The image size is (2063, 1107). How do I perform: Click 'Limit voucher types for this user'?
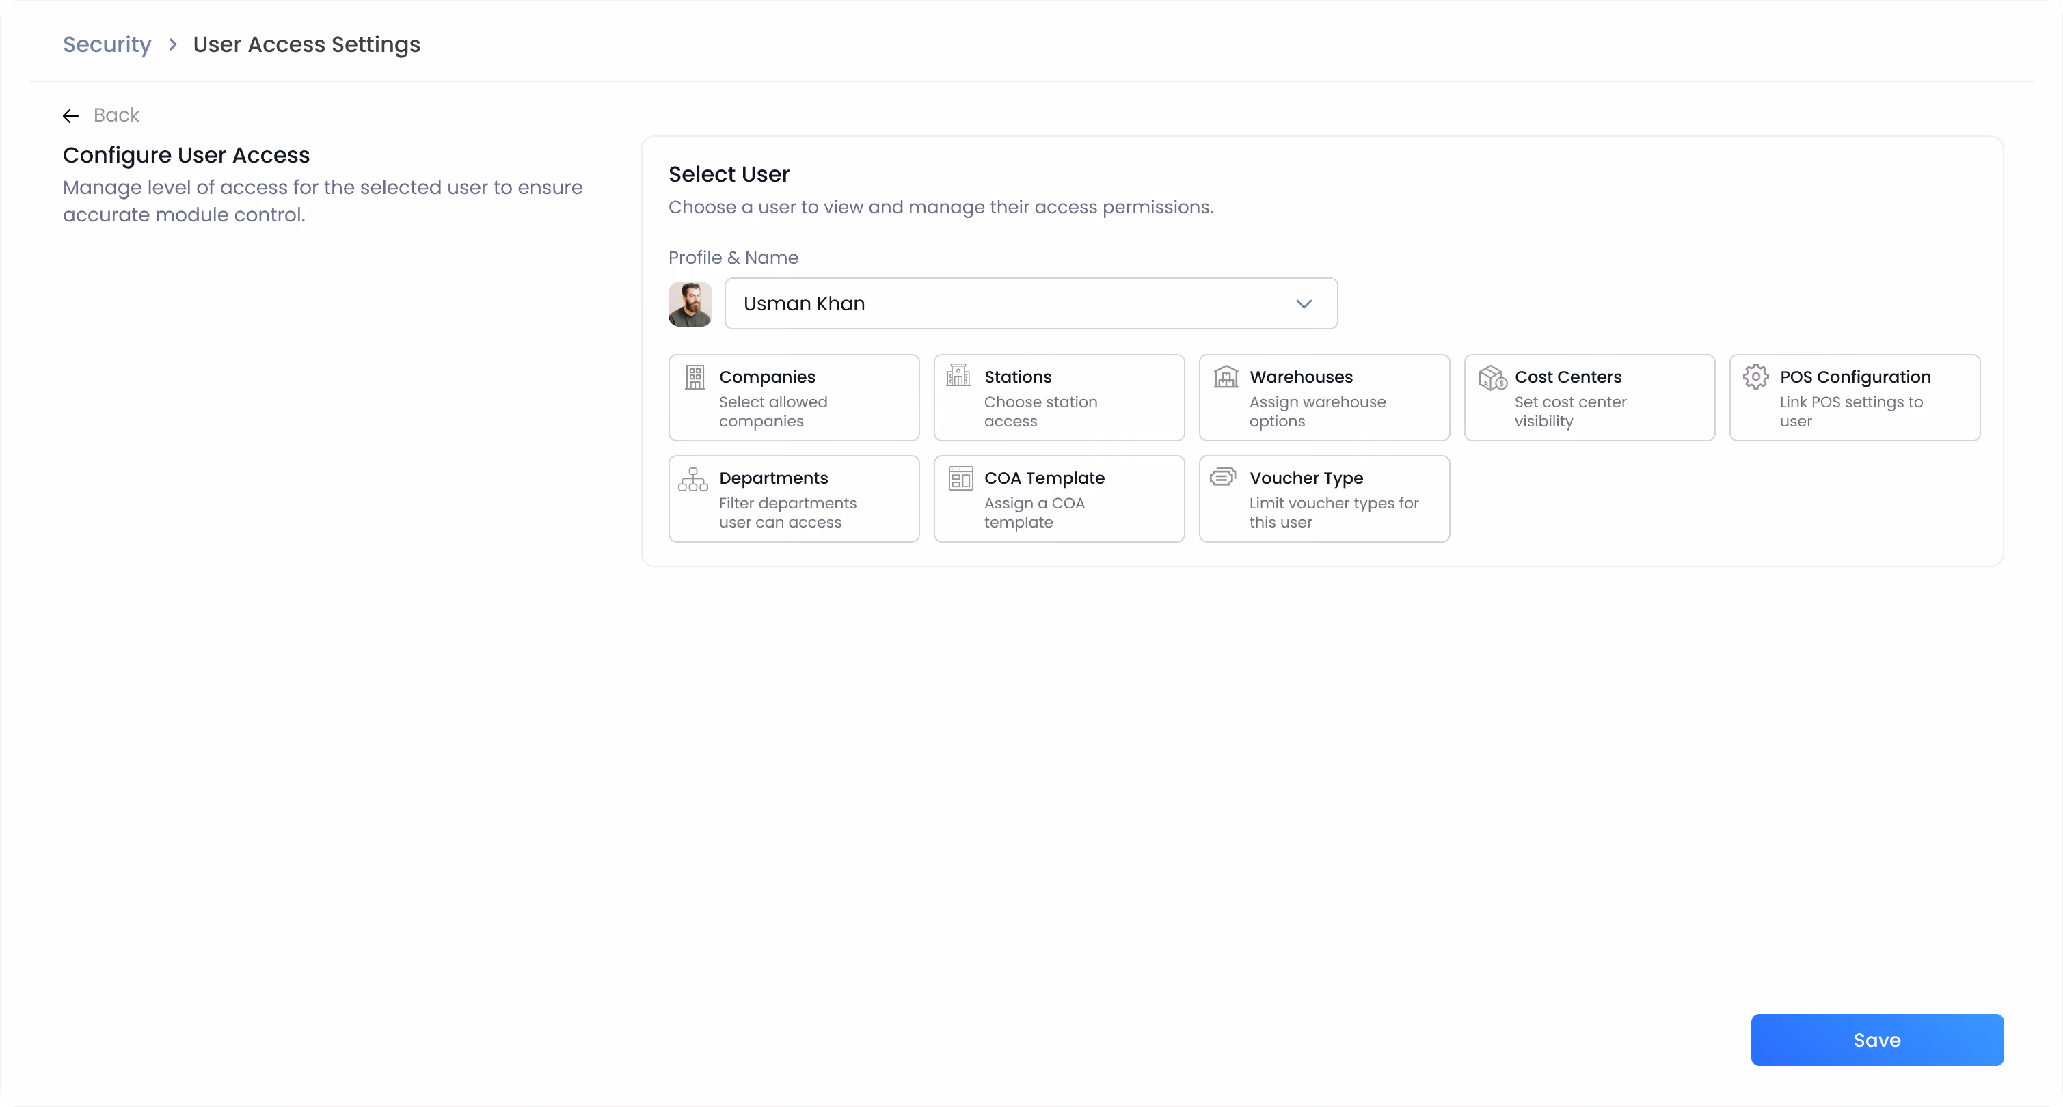pos(1334,512)
